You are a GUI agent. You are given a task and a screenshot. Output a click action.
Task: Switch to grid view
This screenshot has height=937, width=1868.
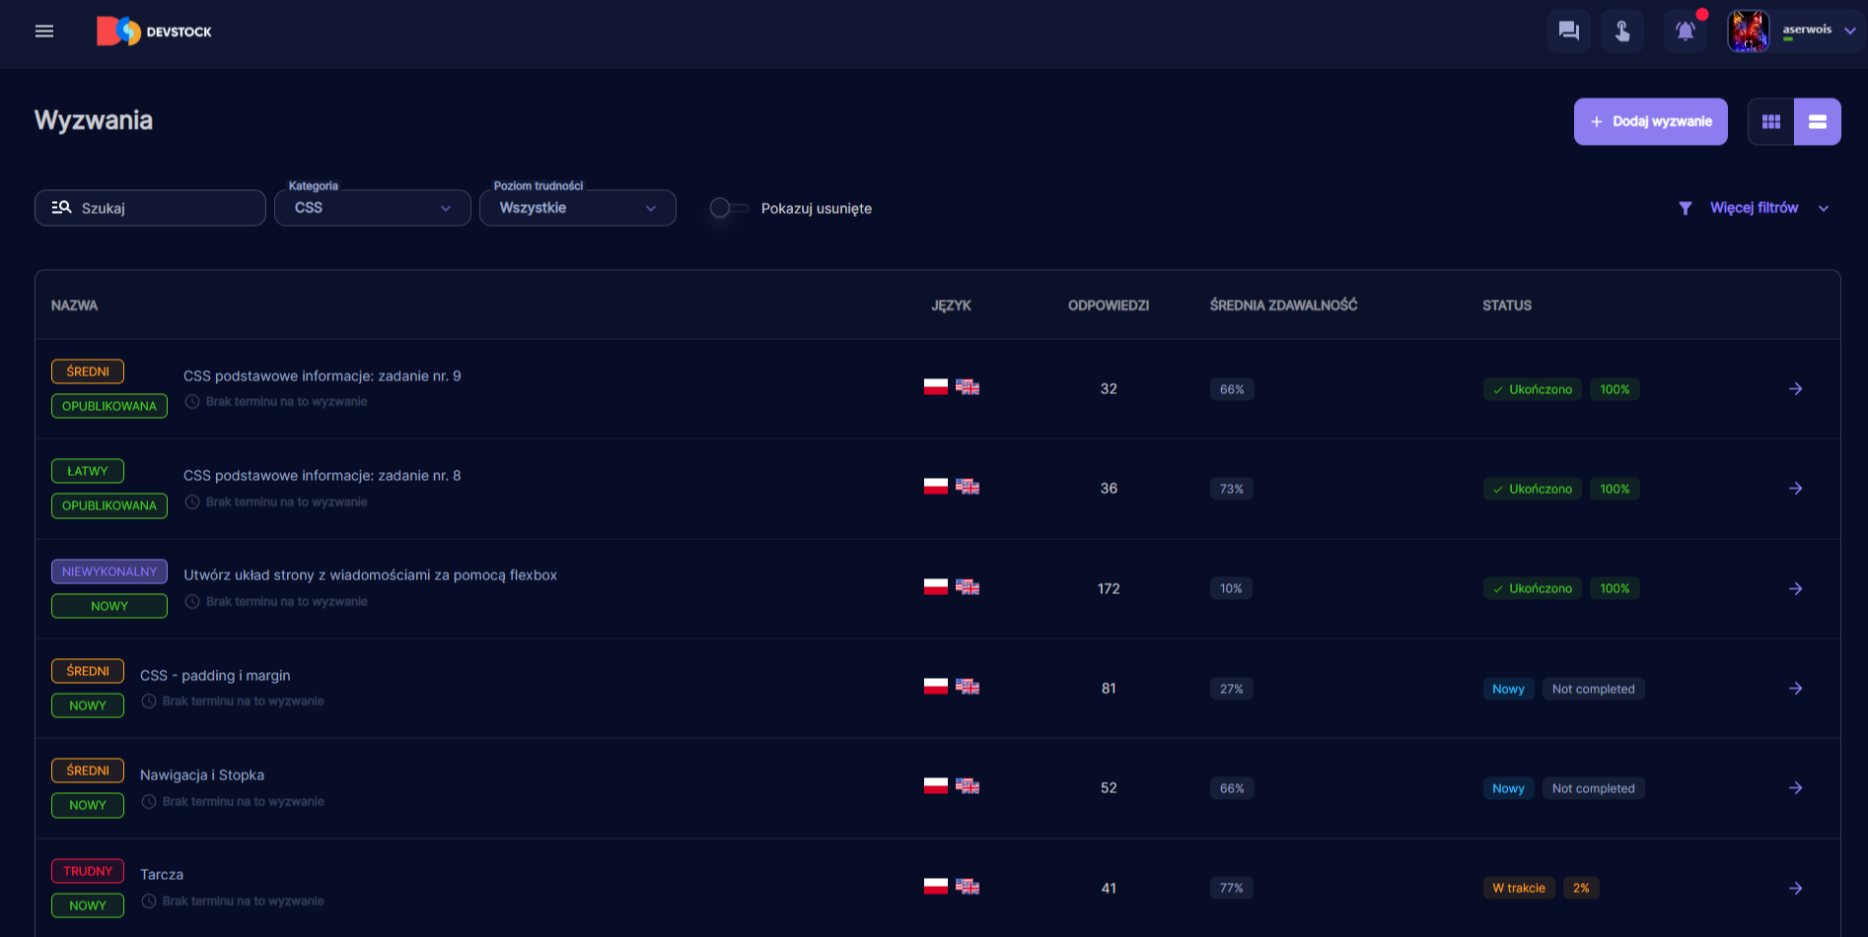tap(1771, 122)
